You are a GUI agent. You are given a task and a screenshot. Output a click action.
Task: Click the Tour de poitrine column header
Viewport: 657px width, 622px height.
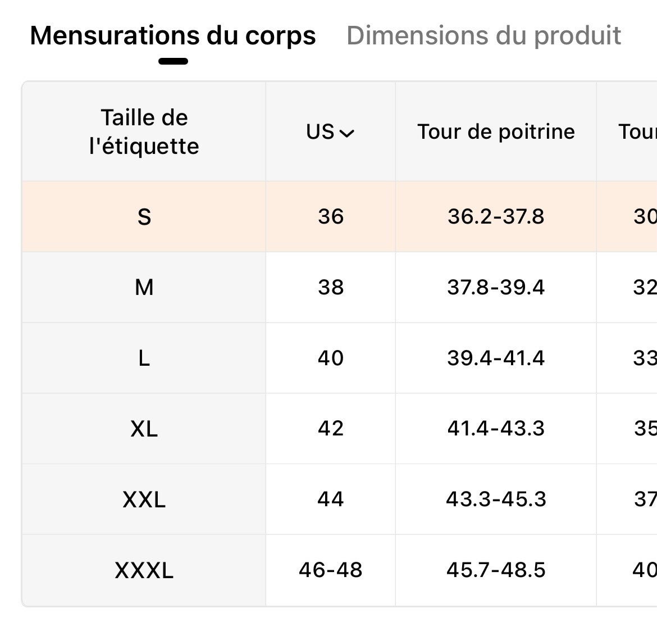496,132
